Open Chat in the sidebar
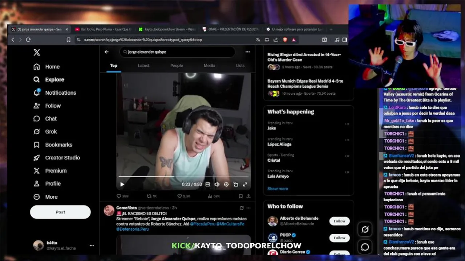The width and height of the screenshot is (465, 261). pos(45,119)
